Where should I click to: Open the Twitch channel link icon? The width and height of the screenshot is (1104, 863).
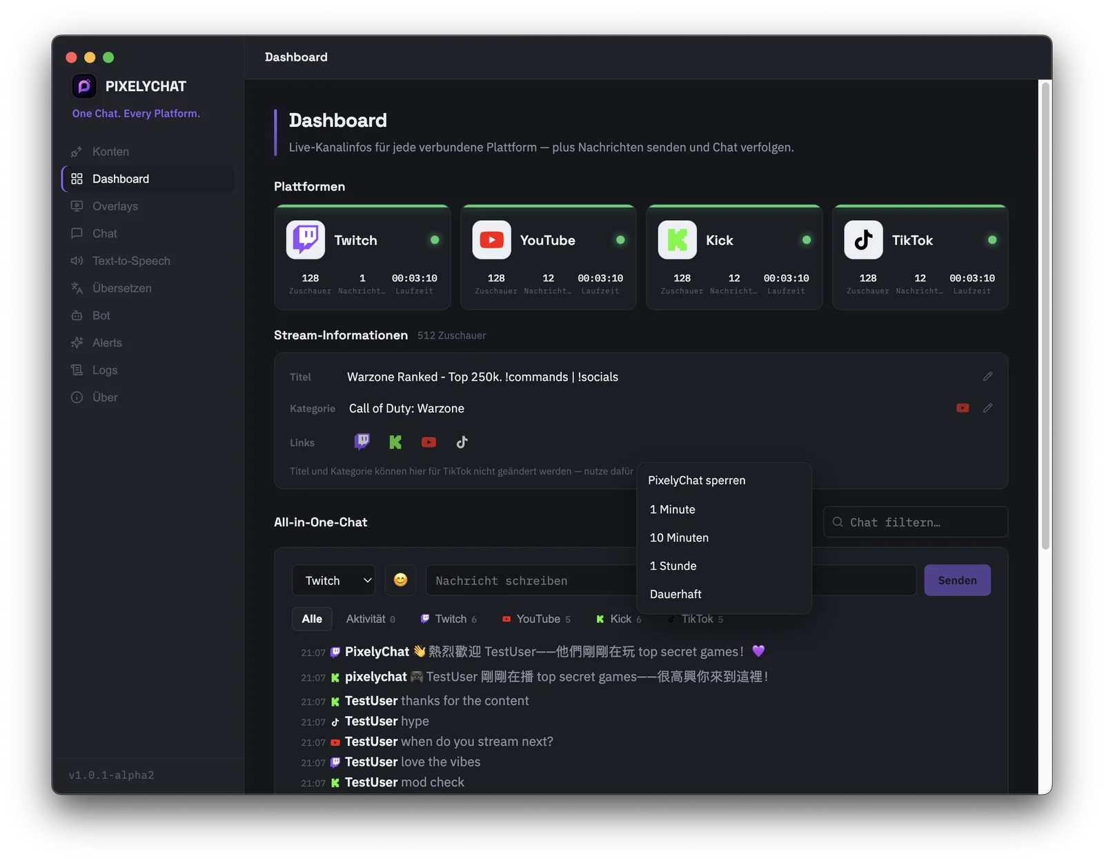click(x=362, y=442)
